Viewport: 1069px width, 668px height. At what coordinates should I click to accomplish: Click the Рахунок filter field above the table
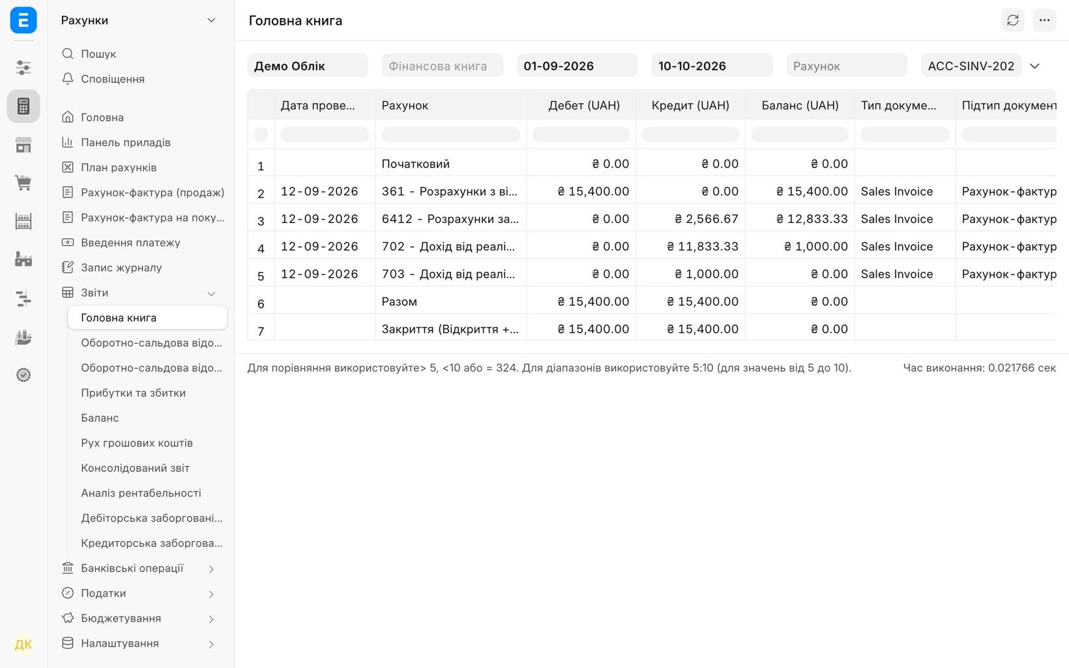click(x=847, y=65)
